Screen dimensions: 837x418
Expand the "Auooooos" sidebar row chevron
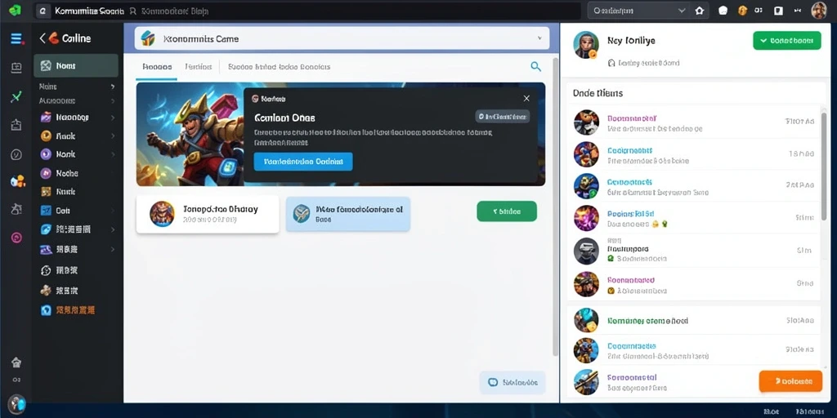[x=113, y=100]
